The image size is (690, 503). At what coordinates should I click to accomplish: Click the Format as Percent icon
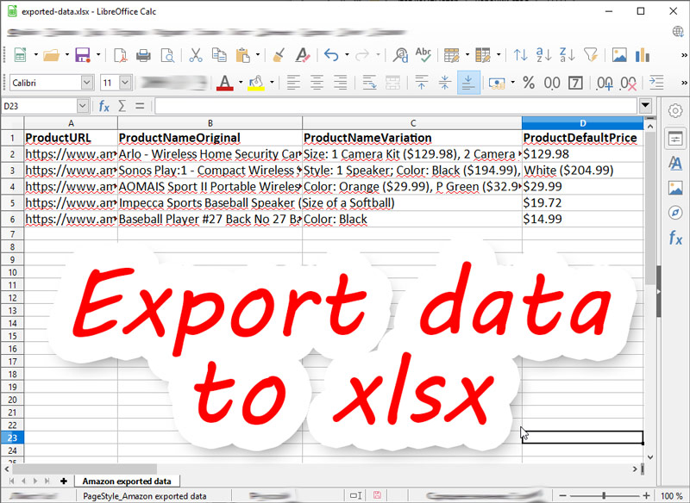[x=529, y=83]
